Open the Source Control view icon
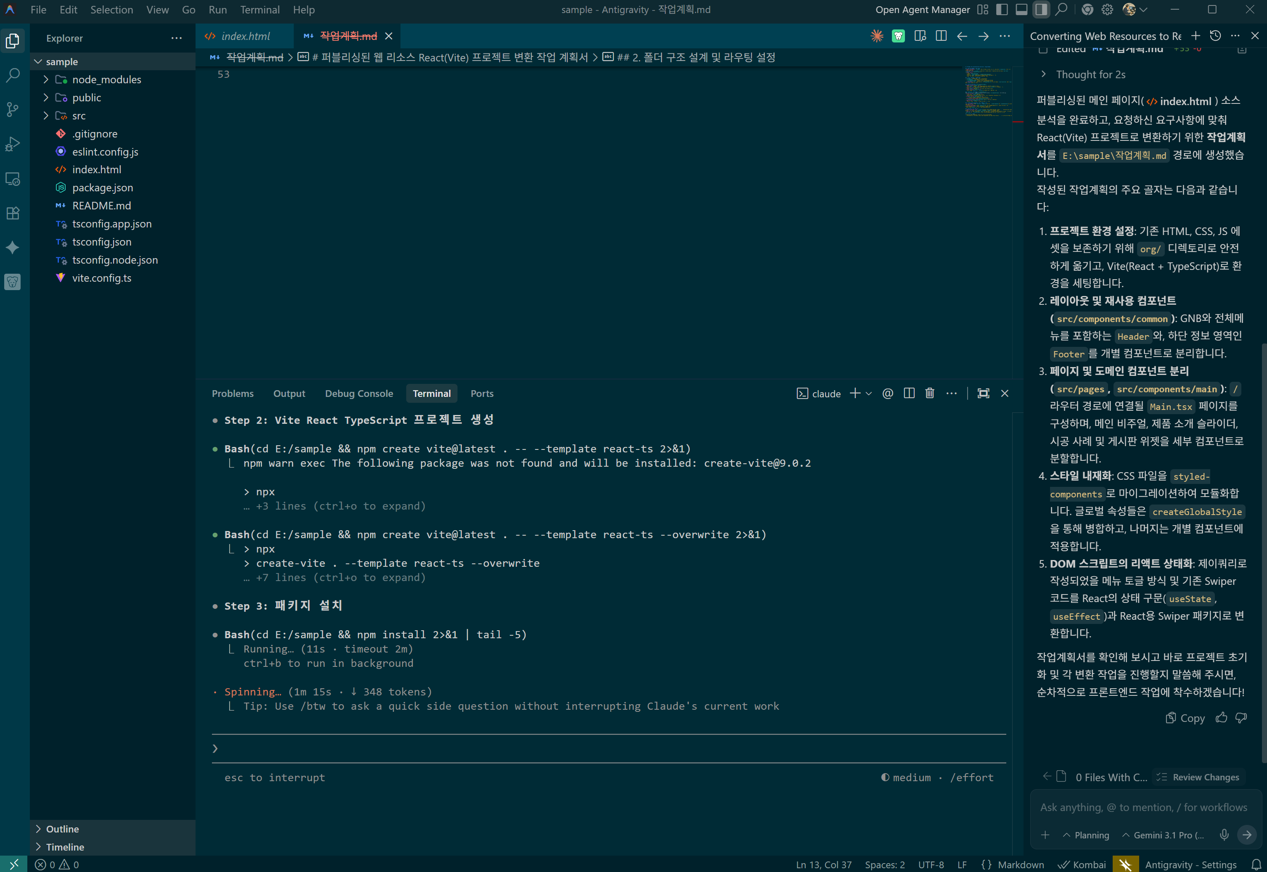This screenshot has width=1267, height=872. tap(13, 109)
